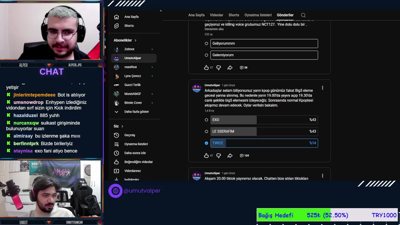Screen dimensions: 400x225
Task: Open Oynatma listeleri playlist icon in sidebar
Action: [117, 144]
